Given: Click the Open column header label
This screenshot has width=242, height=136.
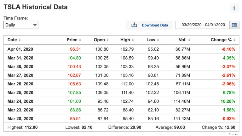Looking at the screenshot, I should click(99, 40).
